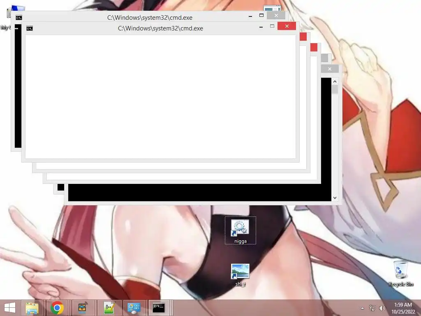Click scrollbar down arrow in rearmost cmd window
This screenshot has width=421, height=316.
[x=335, y=198]
